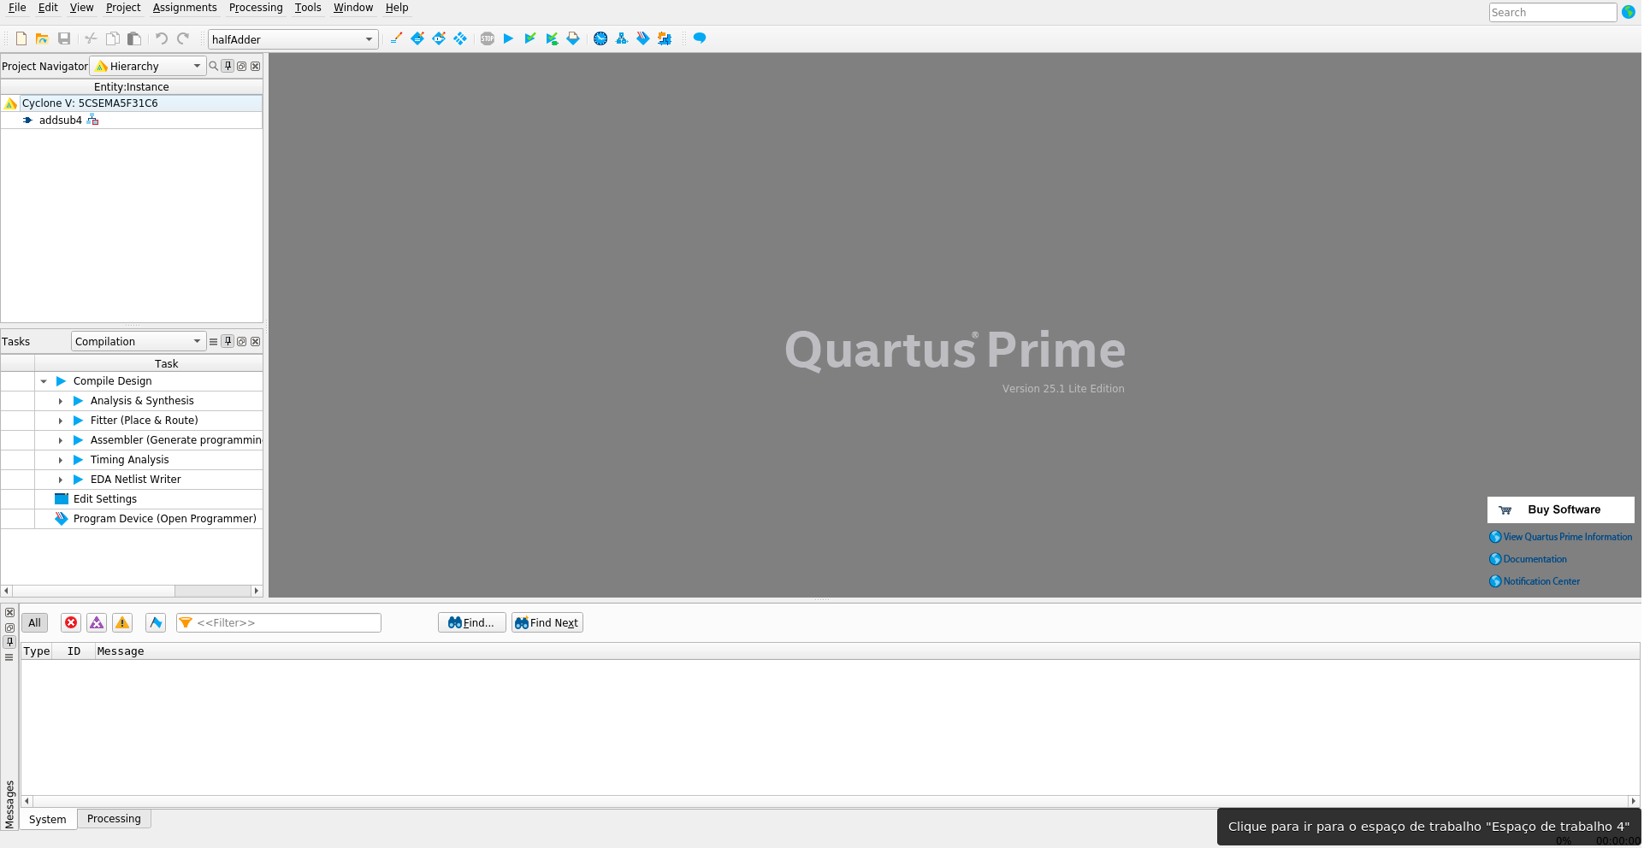Image resolution: width=1644 pixels, height=848 pixels.
Task: Open the Hierarchy view dropdown
Action: tap(148, 66)
